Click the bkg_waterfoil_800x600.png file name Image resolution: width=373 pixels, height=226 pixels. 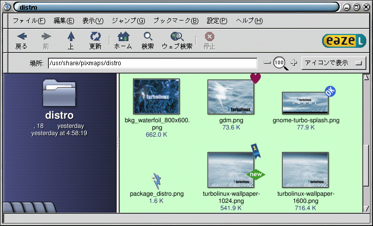click(x=157, y=124)
